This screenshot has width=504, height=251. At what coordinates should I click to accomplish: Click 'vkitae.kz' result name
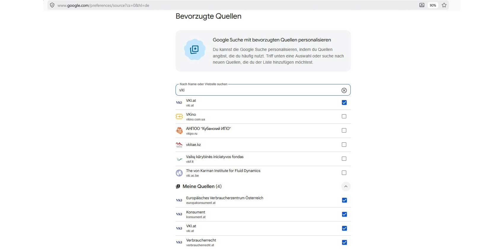pos(193,145)
